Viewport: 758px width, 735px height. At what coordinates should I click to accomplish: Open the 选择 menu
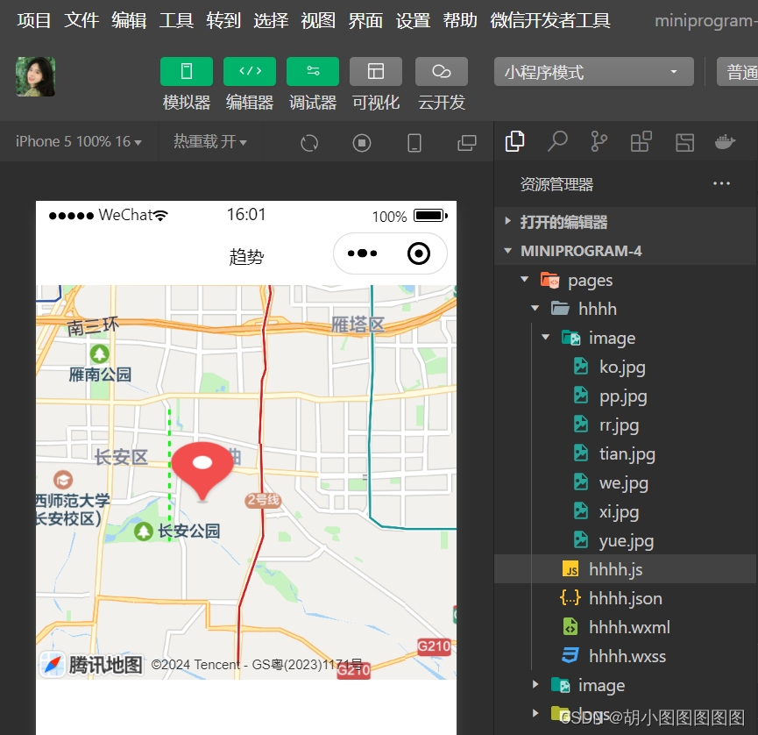[x=271, y=20]
